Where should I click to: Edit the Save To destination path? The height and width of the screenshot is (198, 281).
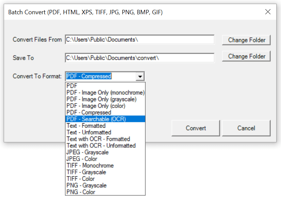click(x=140, y=58)
